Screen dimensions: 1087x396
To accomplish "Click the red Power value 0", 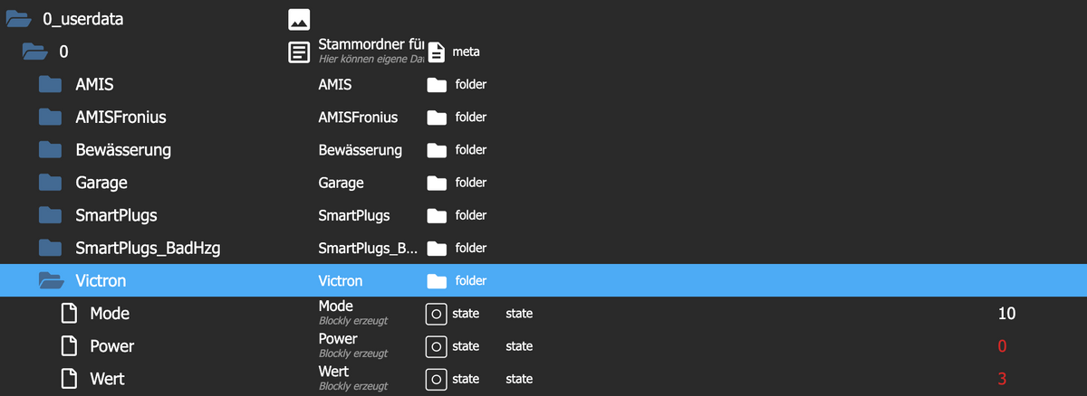I will (1002, 346).
